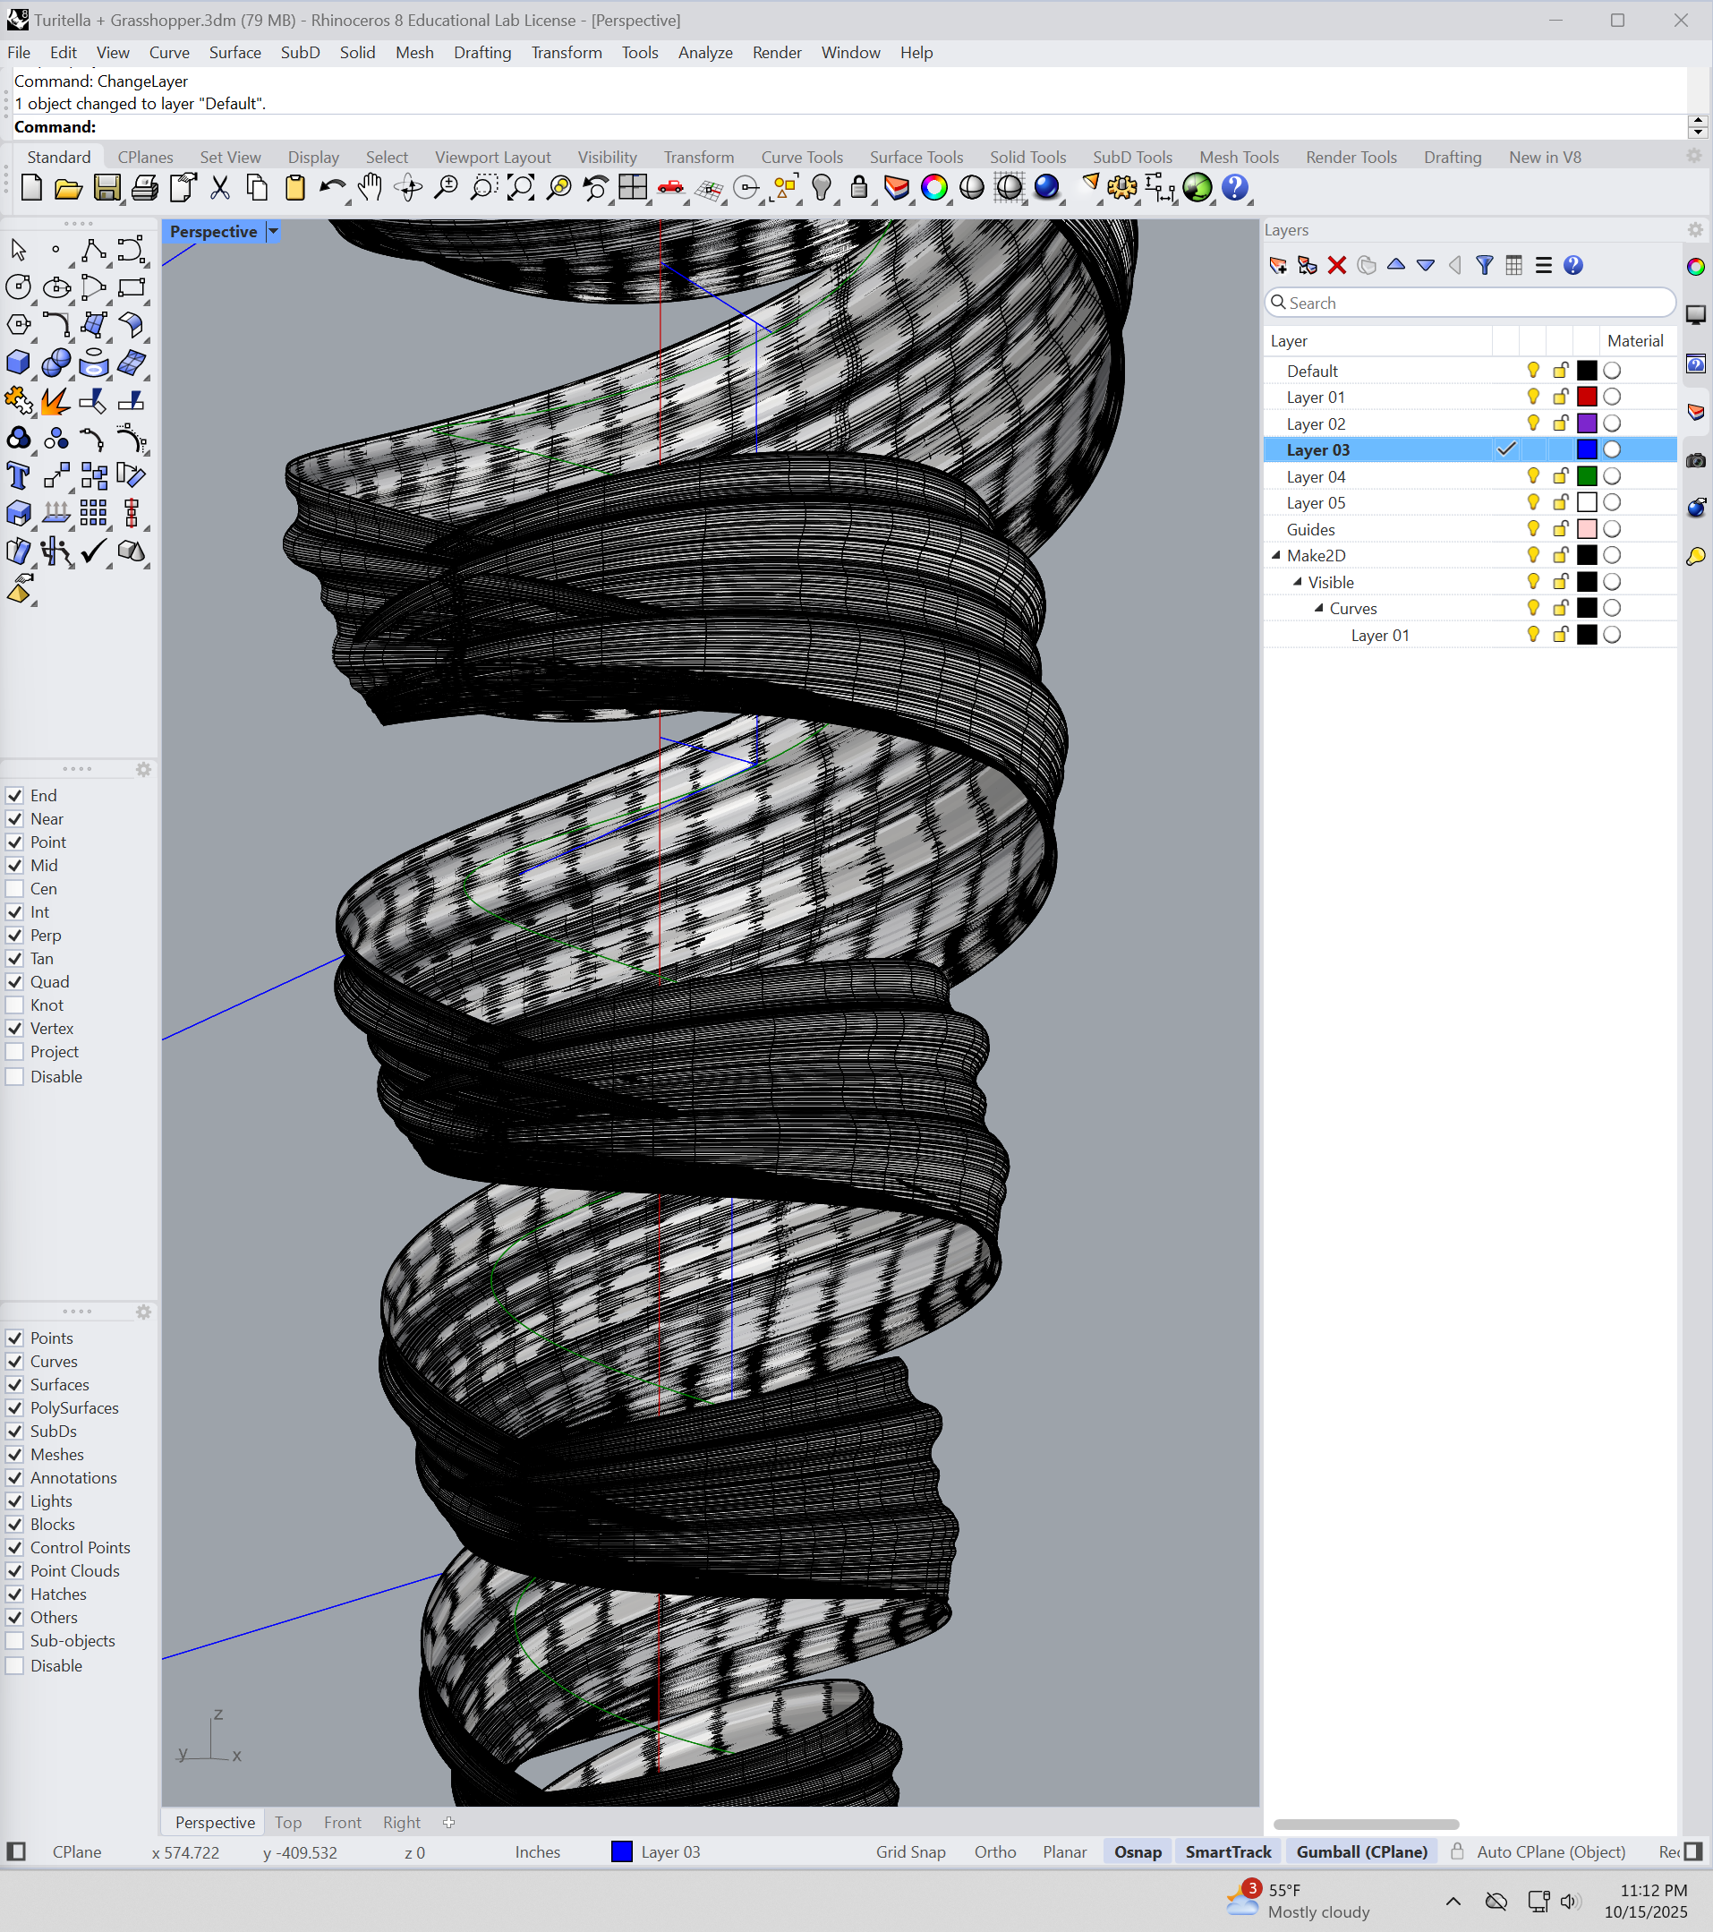This screenshot has width=1713, height=1932.
Task: Open the Perspective viewport dropdown arrow
Action: [x=273, y=232]
